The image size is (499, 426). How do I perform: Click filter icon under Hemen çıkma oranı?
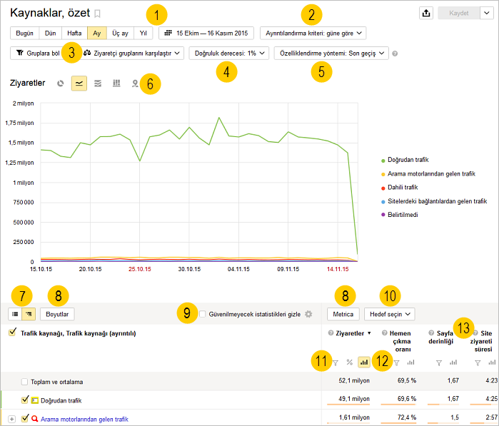[x=396, y=362]
